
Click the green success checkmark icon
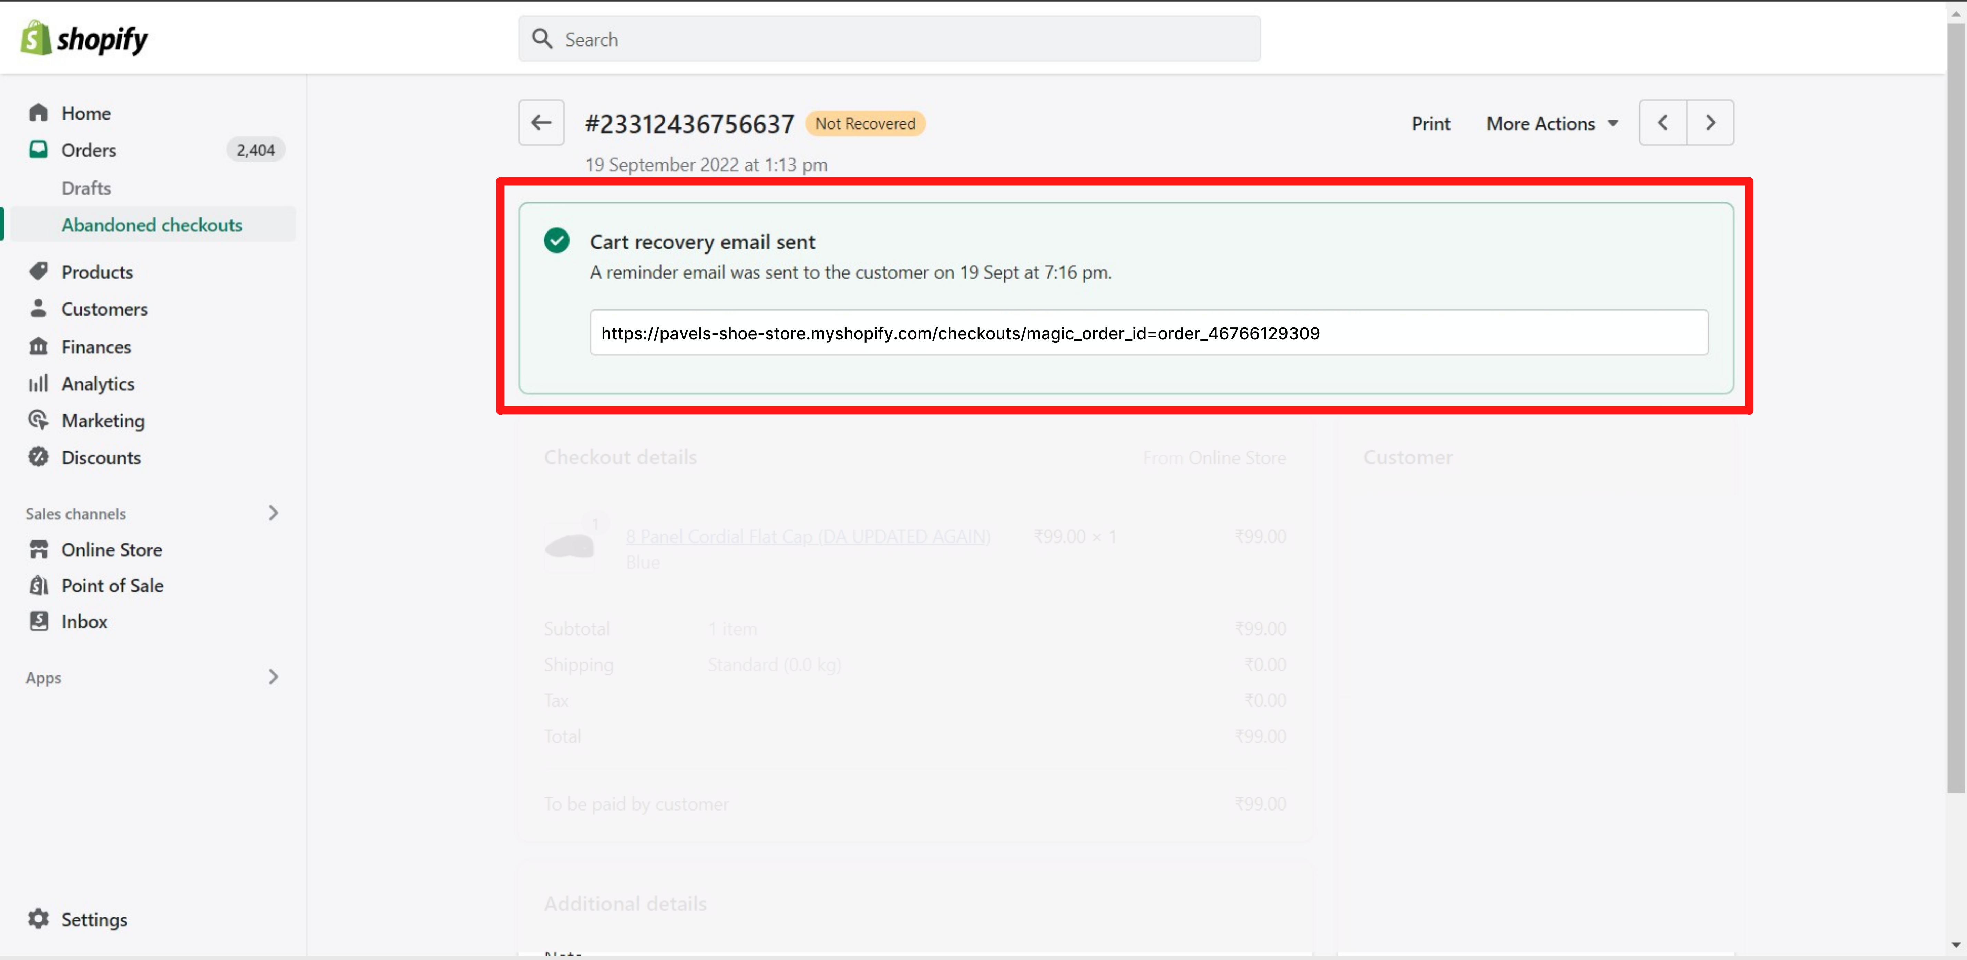(557, 240)
